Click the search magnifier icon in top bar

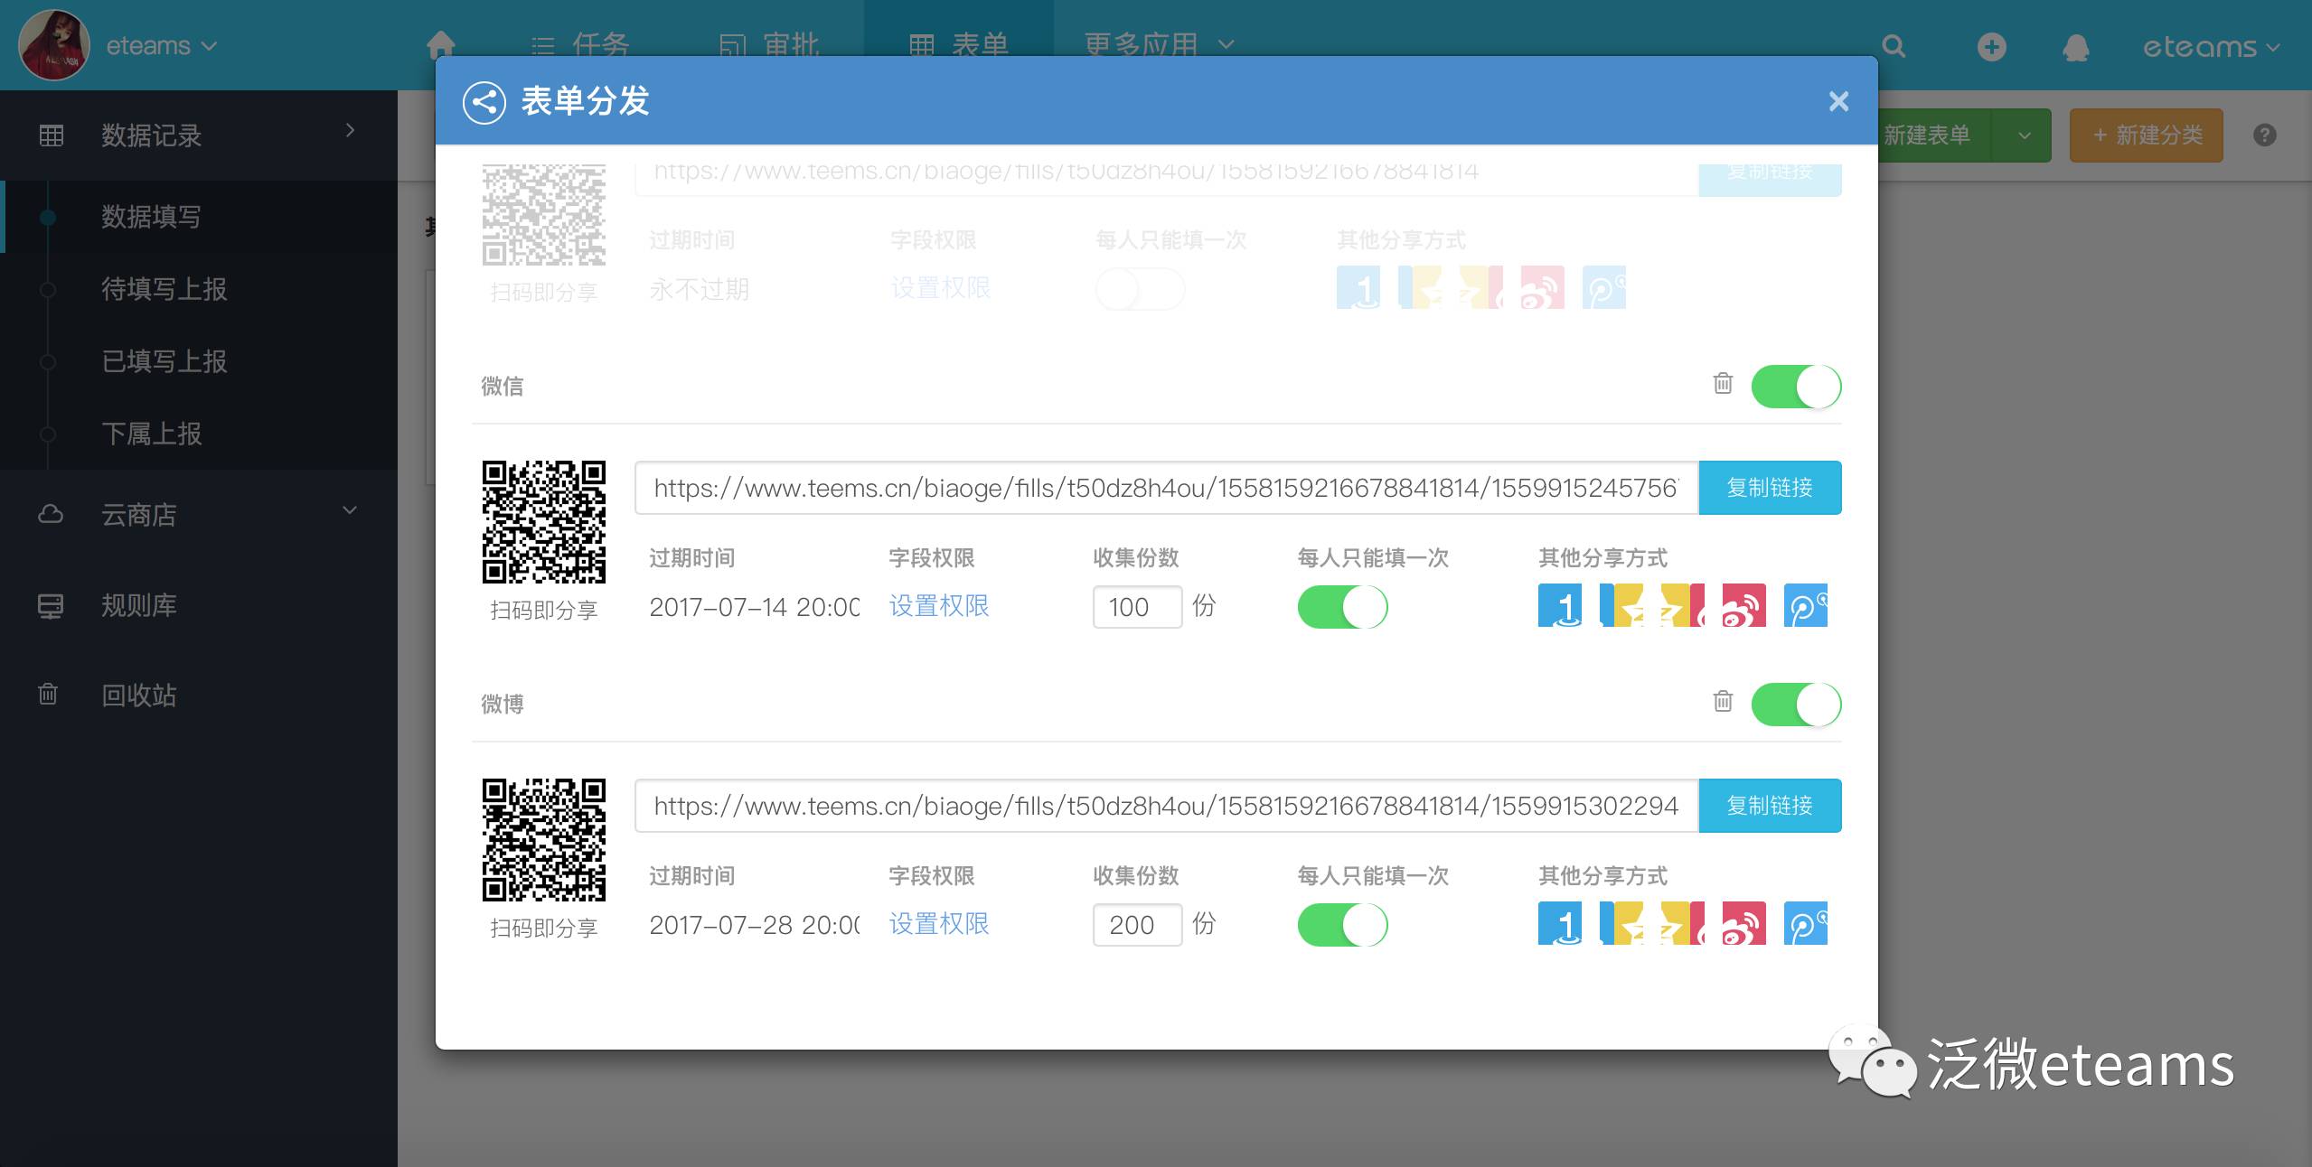point(1894,47)
